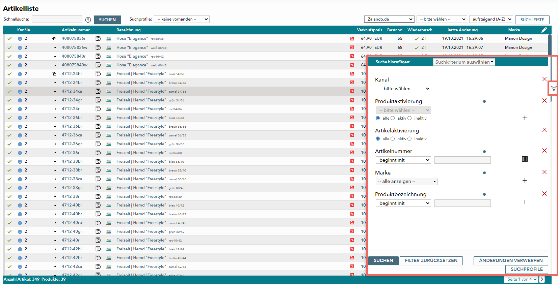Sort by the Verkaufspreis column header
Screen dimensions: 558x285
370,30
